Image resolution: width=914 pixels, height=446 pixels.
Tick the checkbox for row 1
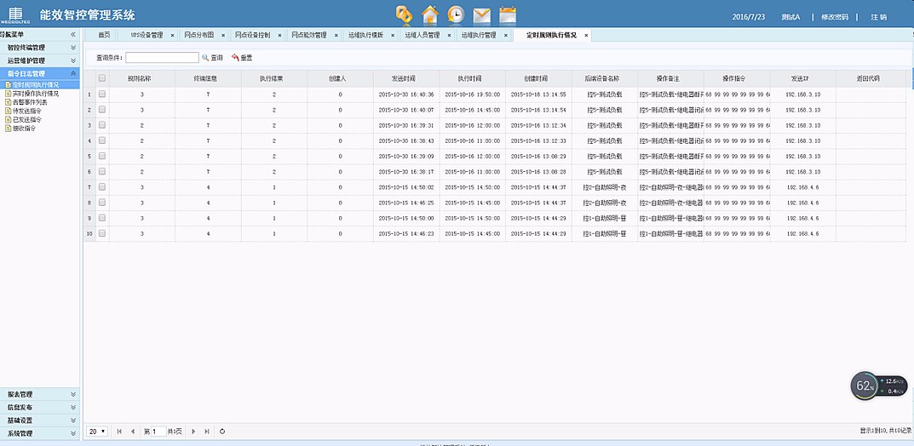tap(102, 94)
